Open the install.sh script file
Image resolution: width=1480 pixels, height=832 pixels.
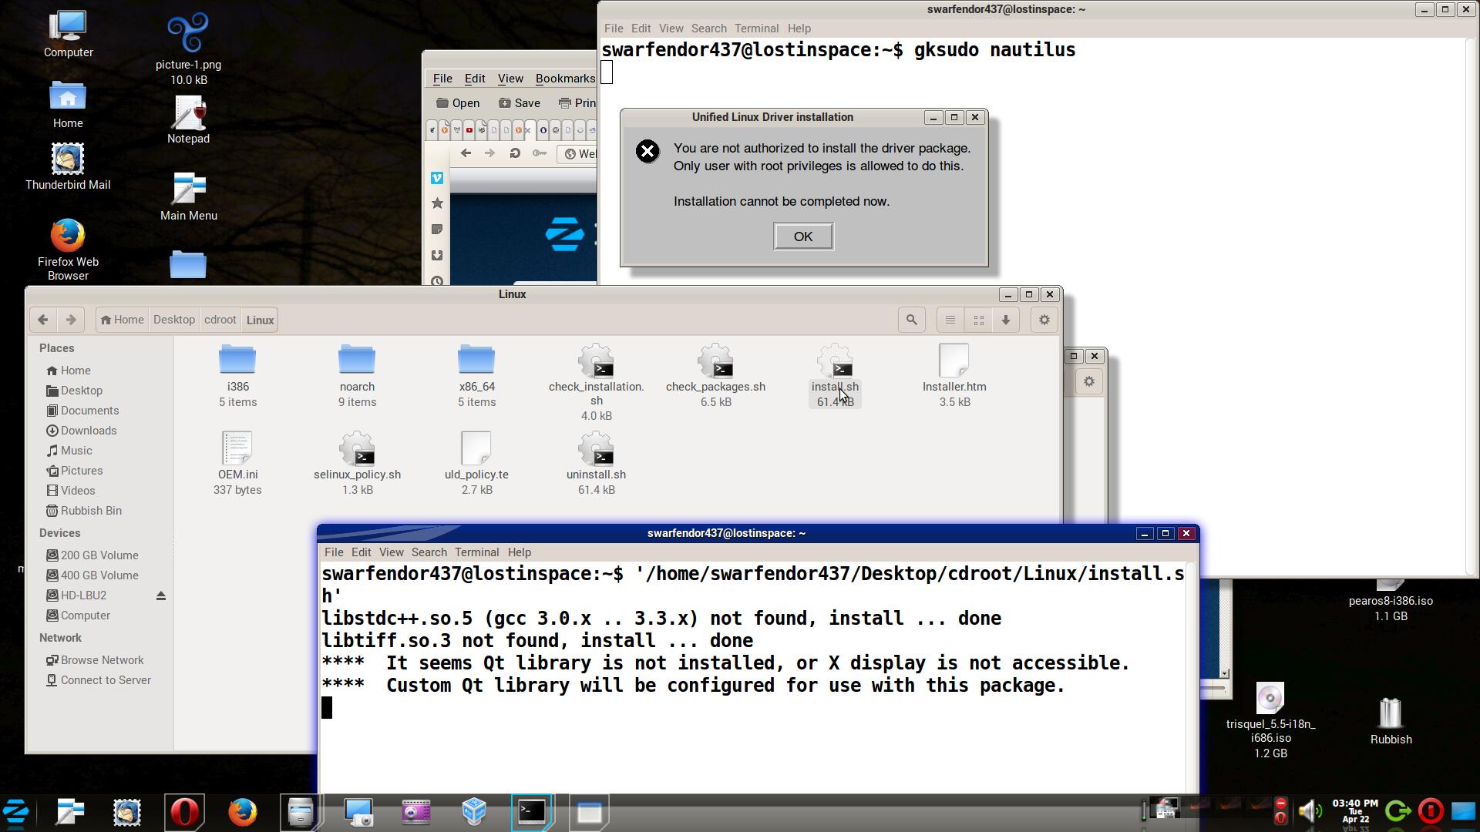[x=834, y=362]
